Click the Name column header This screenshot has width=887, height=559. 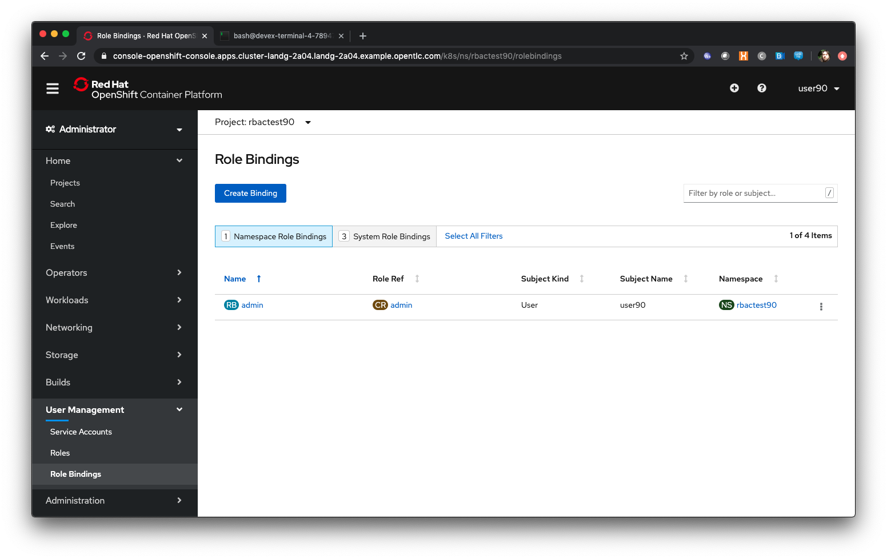click(235, 279)
